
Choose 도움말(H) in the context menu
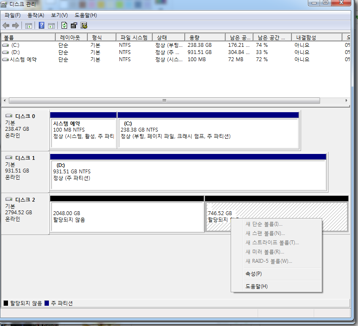256,286
